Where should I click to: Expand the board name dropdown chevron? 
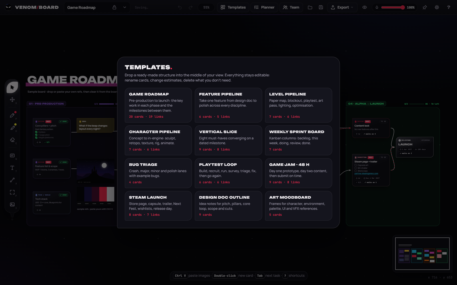[x=125, y=7]
